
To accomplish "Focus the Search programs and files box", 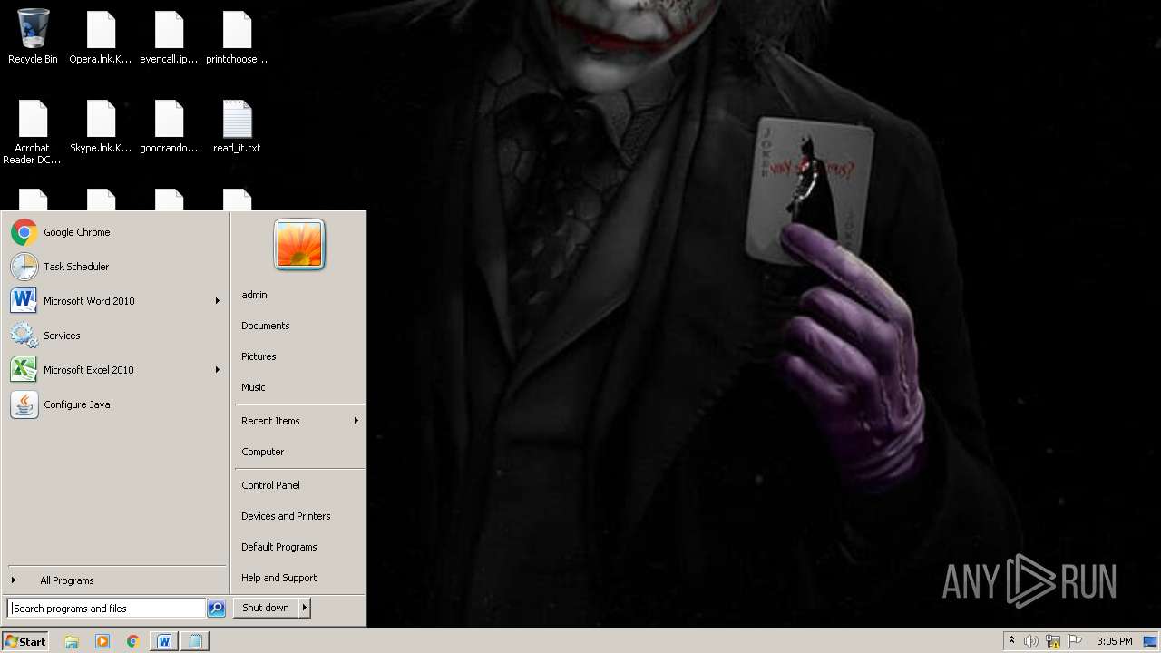I will pos(106,609).
